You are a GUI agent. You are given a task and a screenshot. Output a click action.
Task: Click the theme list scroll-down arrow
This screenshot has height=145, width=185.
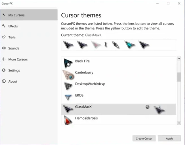(x=179, y=123)
